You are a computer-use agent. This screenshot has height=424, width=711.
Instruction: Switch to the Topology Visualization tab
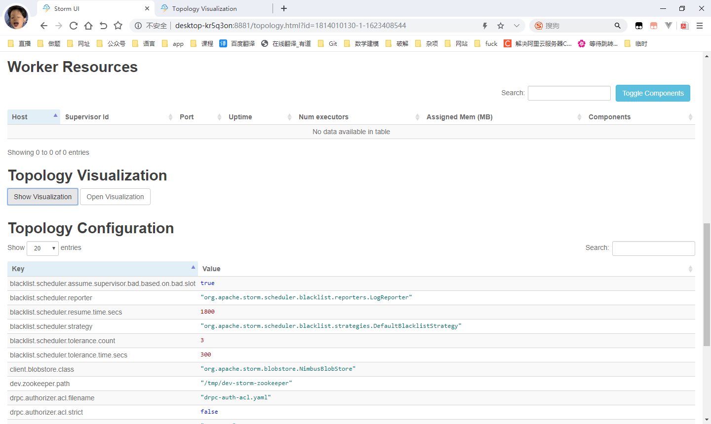point(204,8)
